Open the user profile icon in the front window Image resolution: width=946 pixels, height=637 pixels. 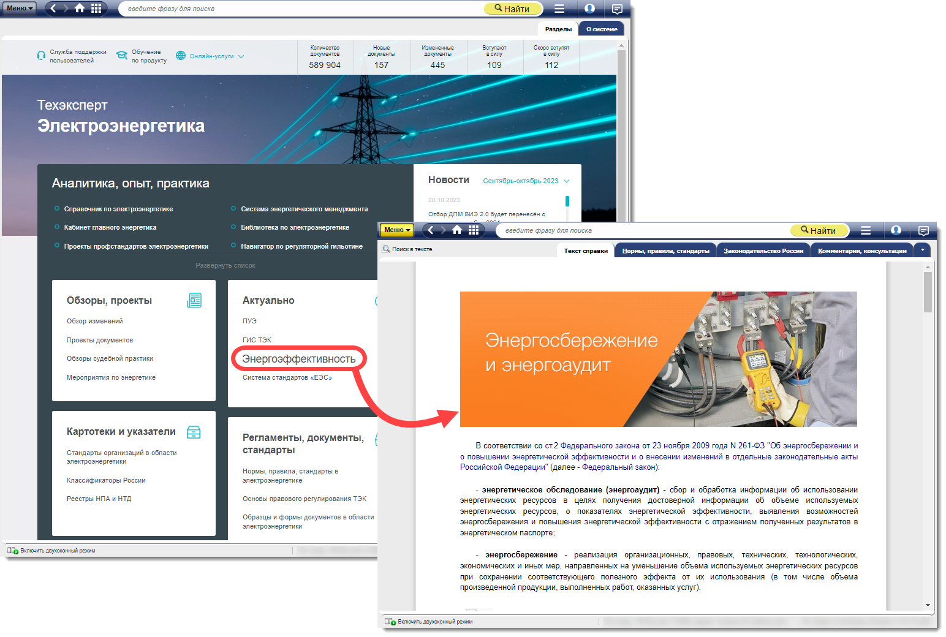(x=896, y=230)
